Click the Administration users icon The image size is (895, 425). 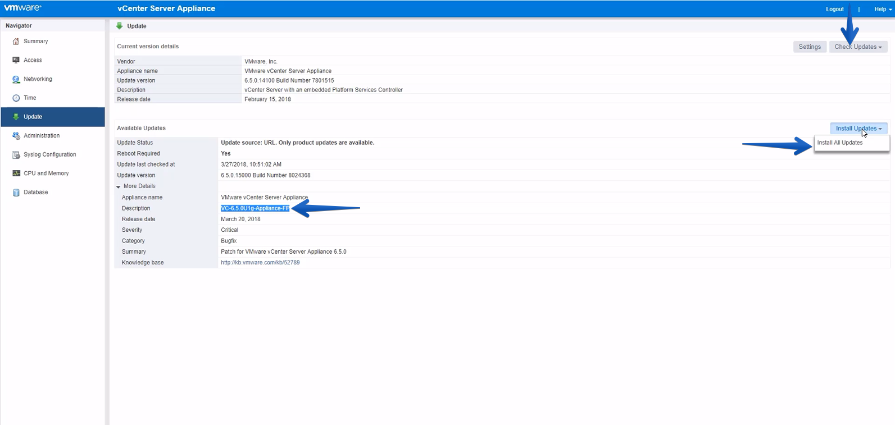pos(16,136)
